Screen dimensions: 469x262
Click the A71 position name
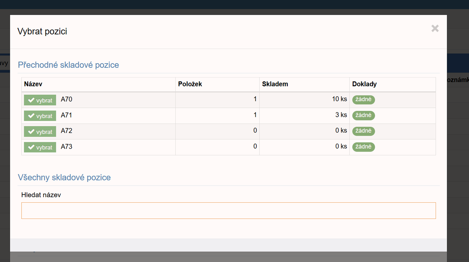click(x=66, y=115)
